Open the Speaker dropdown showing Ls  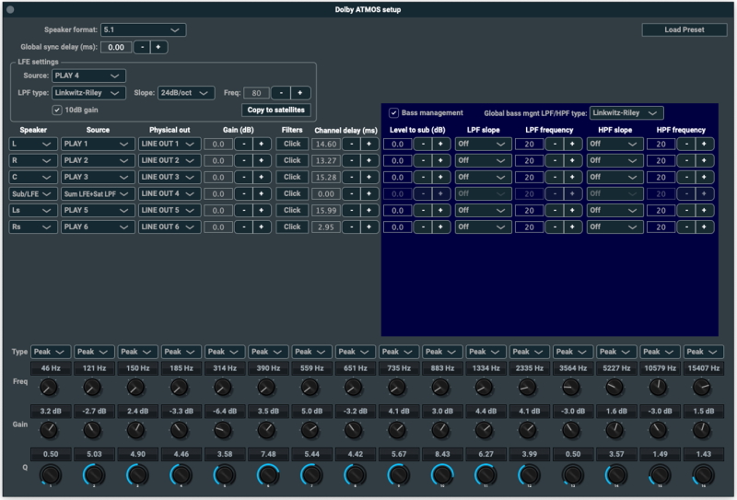pyautogui.click(x=33, y=210)
